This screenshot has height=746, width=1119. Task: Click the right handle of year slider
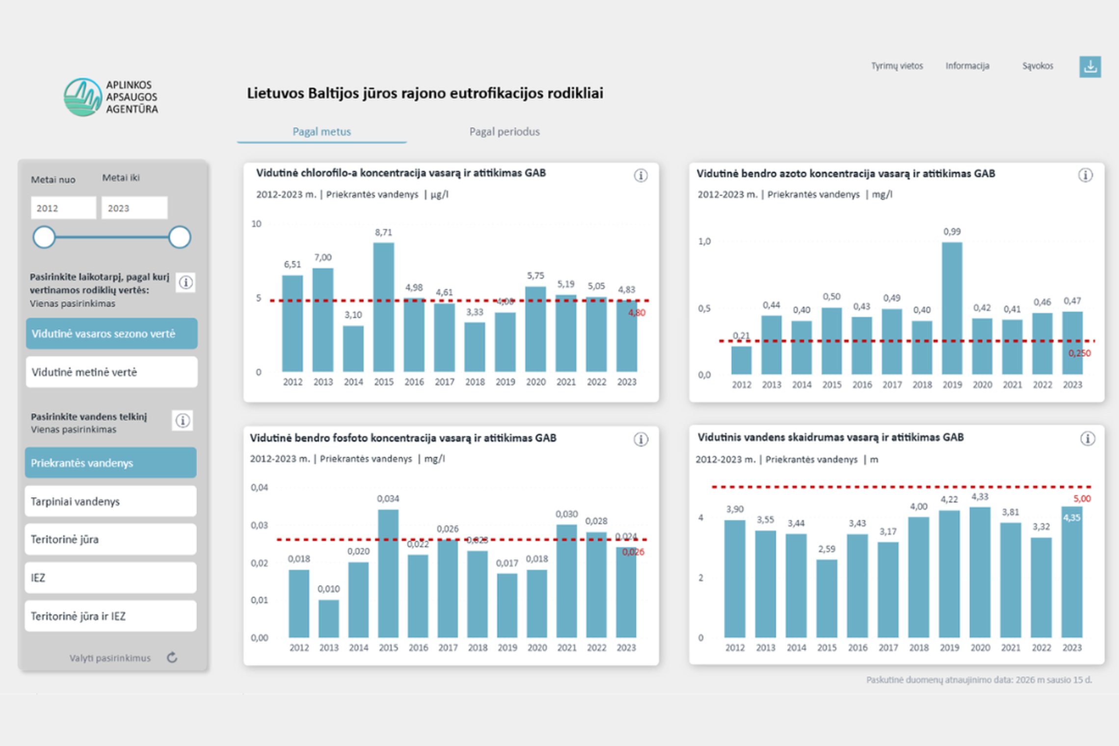point(180,238)
